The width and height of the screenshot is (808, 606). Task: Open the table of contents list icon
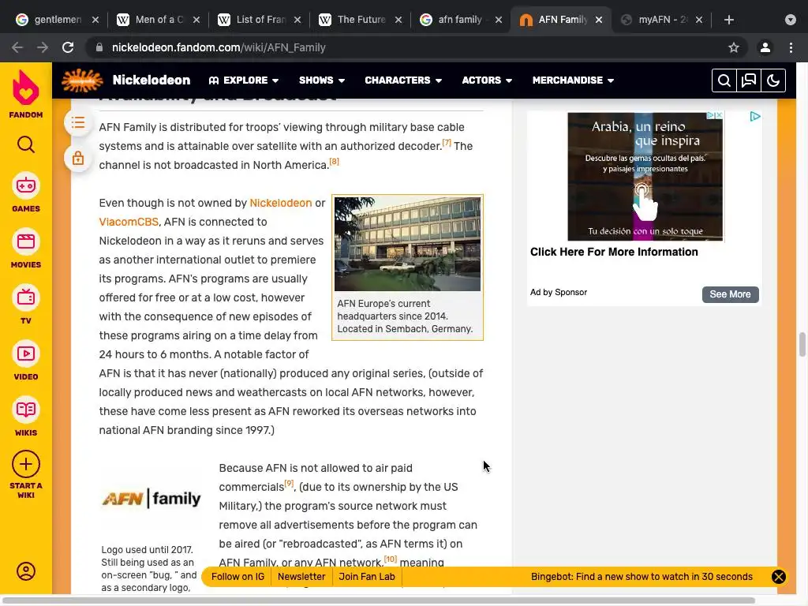(x=78, y=122)
